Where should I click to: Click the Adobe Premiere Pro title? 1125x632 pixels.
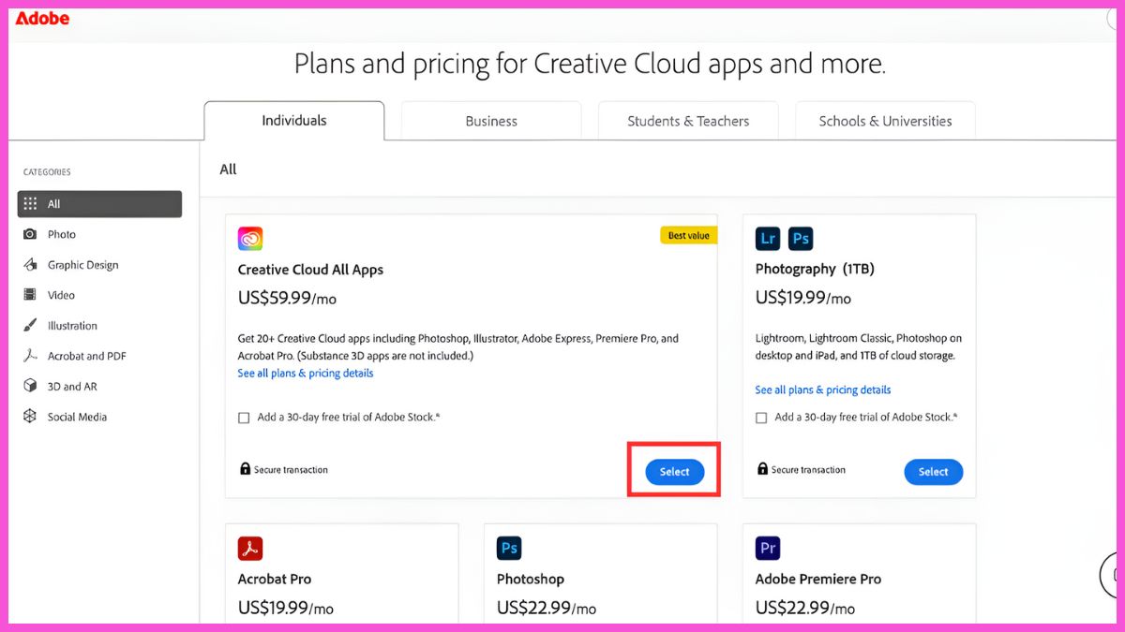pos(818,579)
